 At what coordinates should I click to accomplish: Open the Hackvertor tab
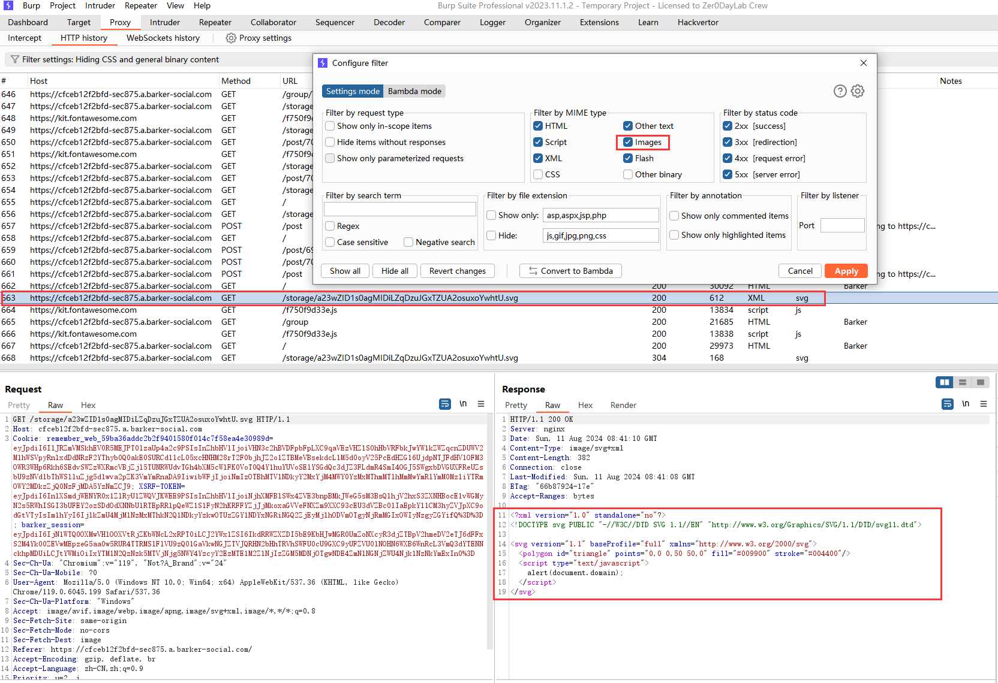coord(698,22)
